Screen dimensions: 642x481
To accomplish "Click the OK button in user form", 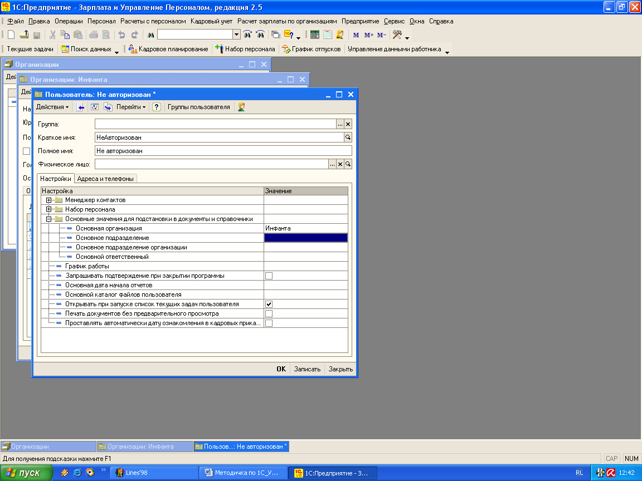I will [x=281, y=369].
